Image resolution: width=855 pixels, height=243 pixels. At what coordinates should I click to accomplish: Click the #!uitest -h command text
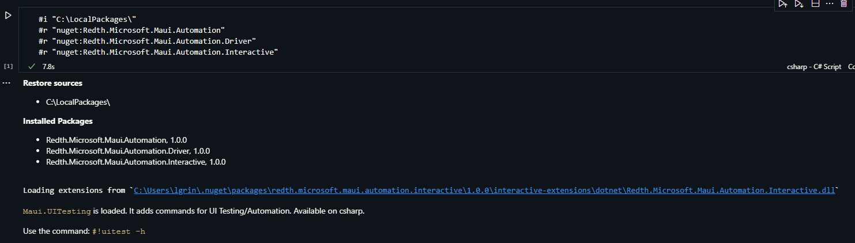click(x=122, y=231)
